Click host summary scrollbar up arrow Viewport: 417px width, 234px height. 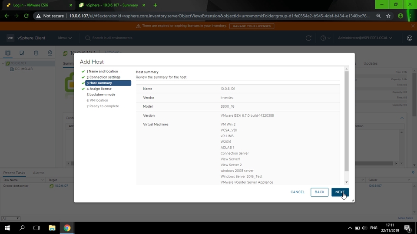[347, 69]
